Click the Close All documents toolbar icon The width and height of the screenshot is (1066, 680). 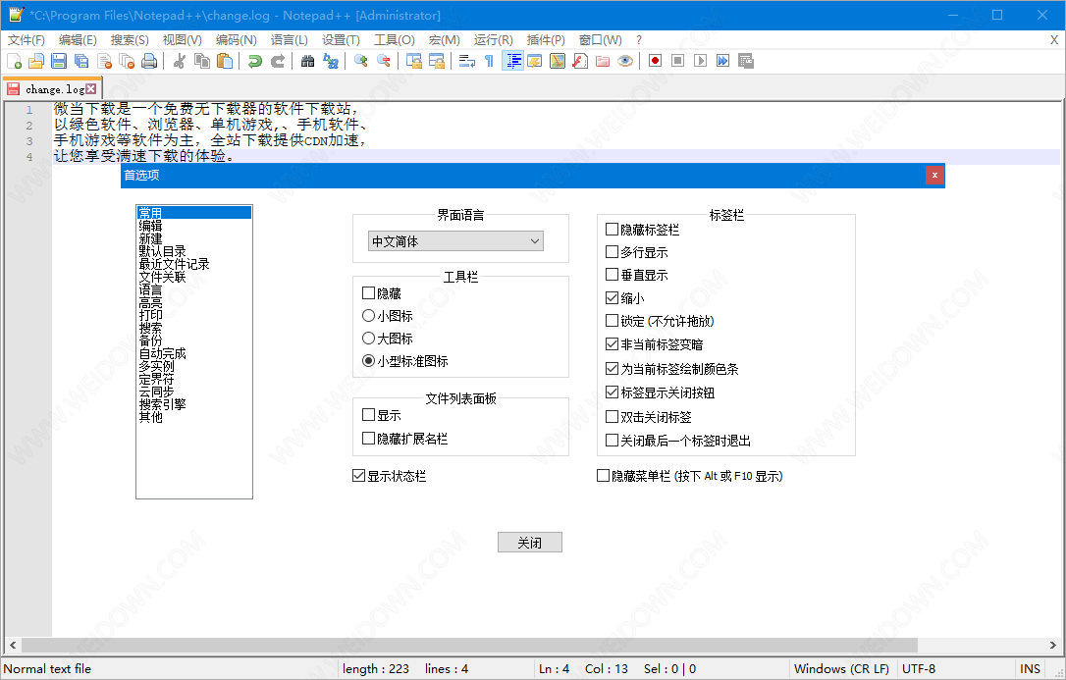click(127, 61)
